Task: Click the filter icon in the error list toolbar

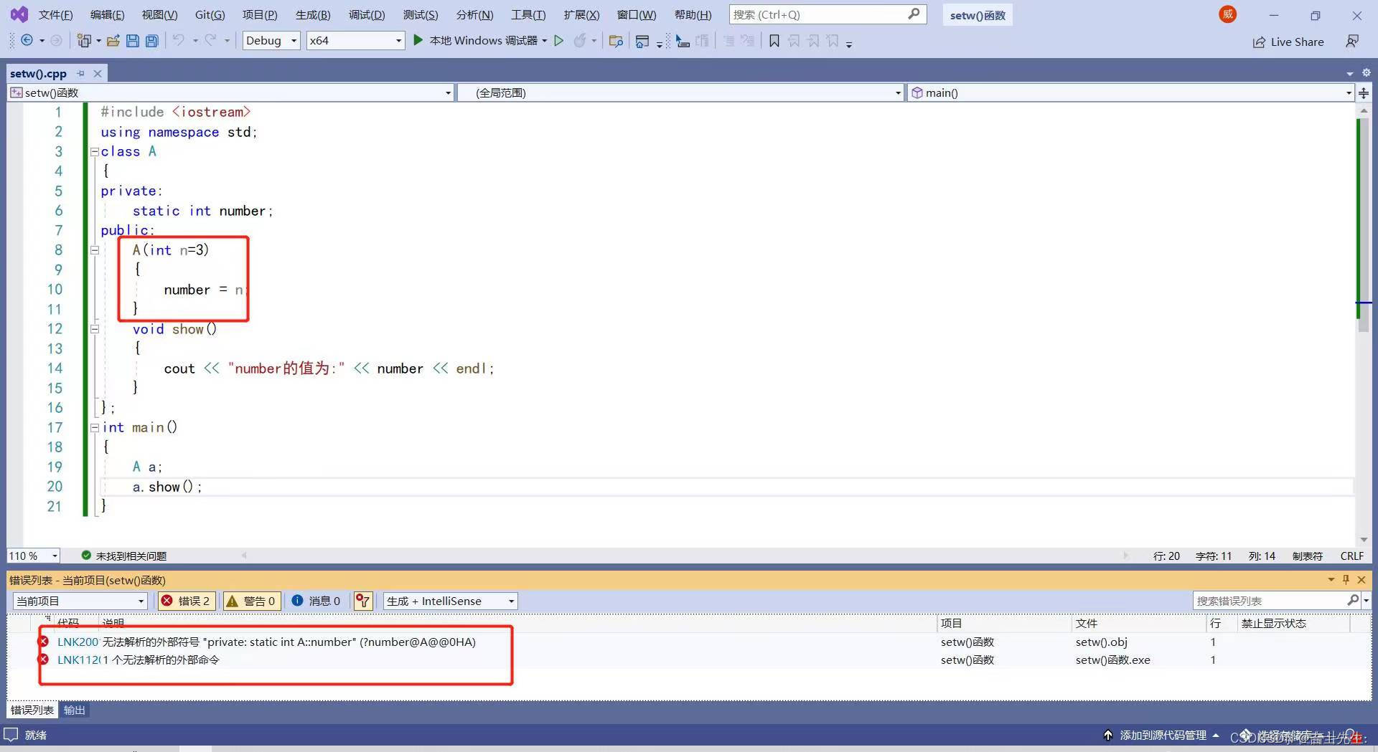Action: tap(363, 601)
